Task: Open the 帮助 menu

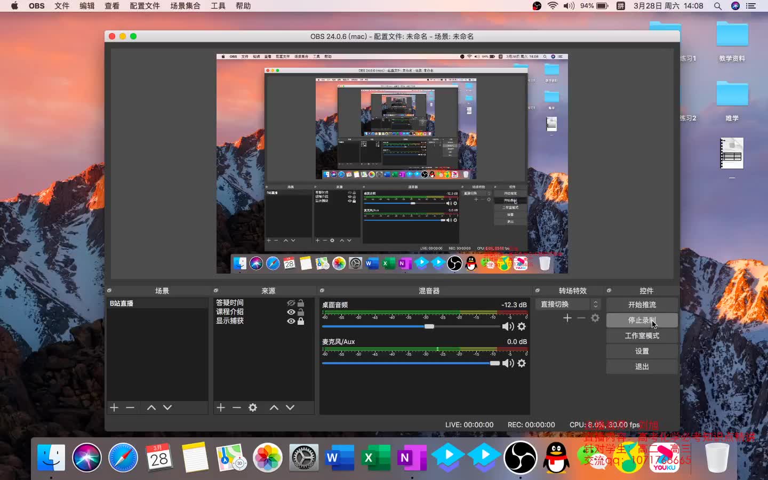Action: point(243,6)
